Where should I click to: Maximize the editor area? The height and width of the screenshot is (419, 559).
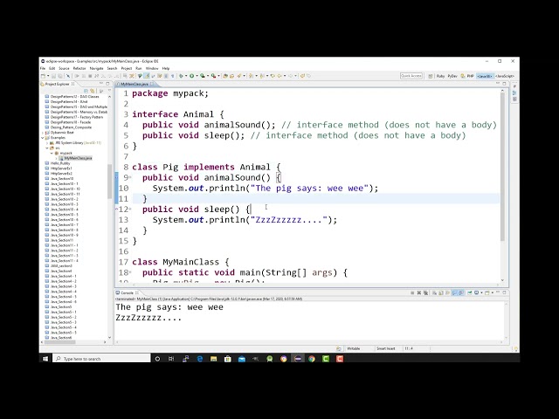pos(504,84)
